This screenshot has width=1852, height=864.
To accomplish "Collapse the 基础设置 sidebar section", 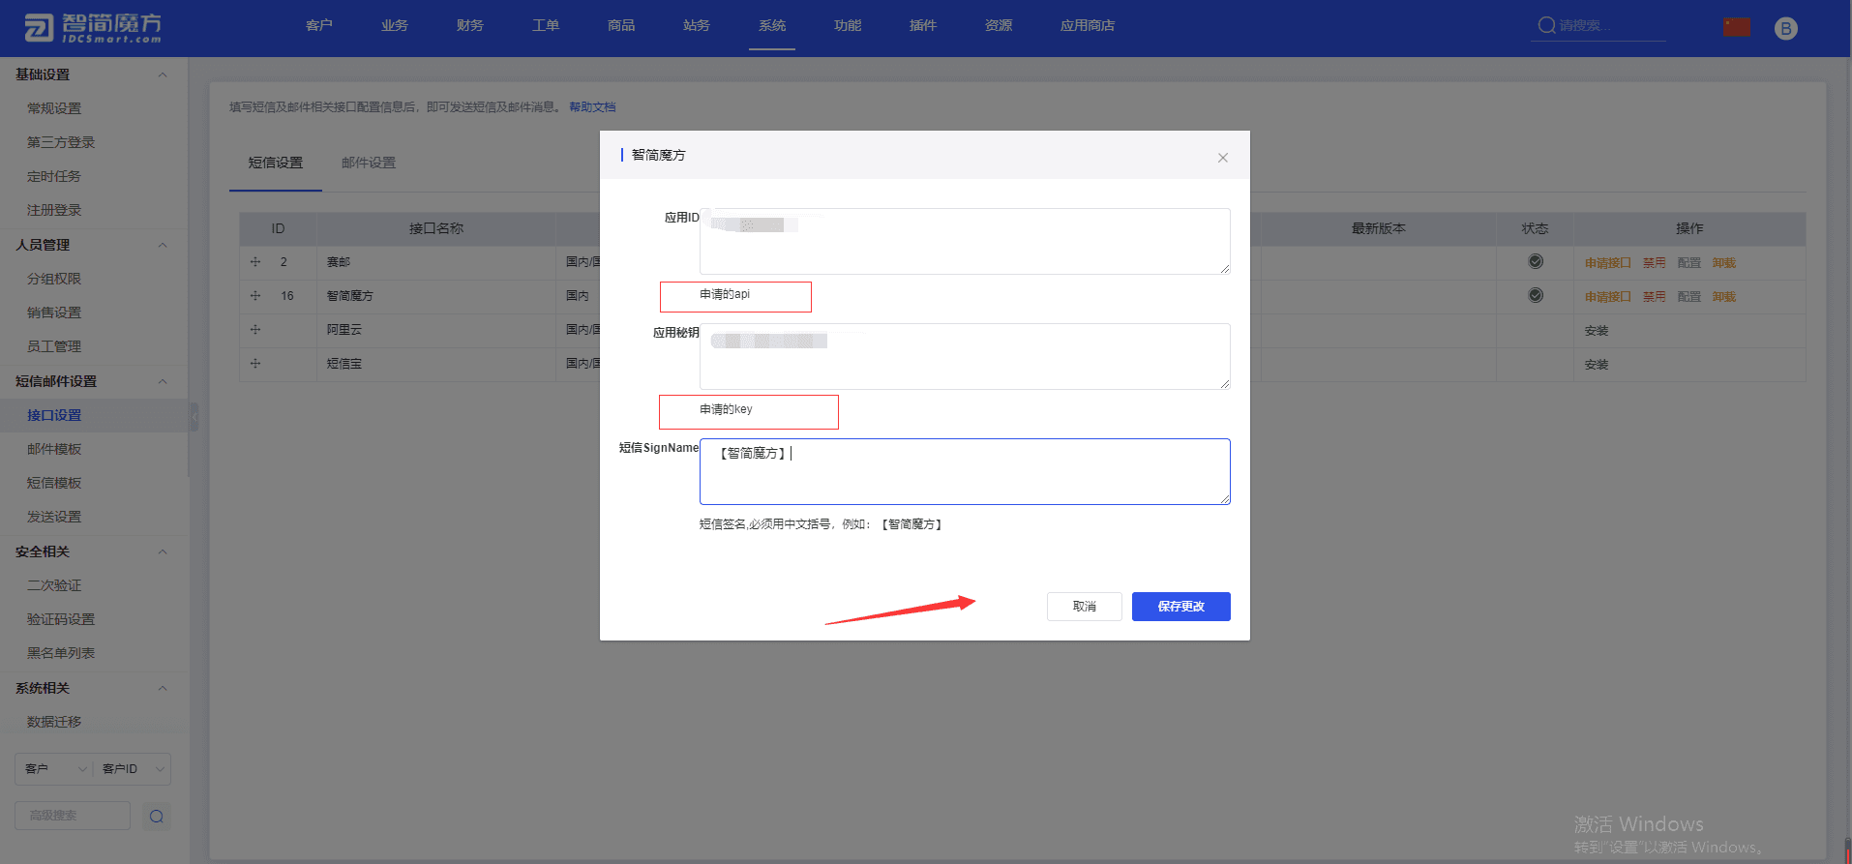I will coord(163,74).
